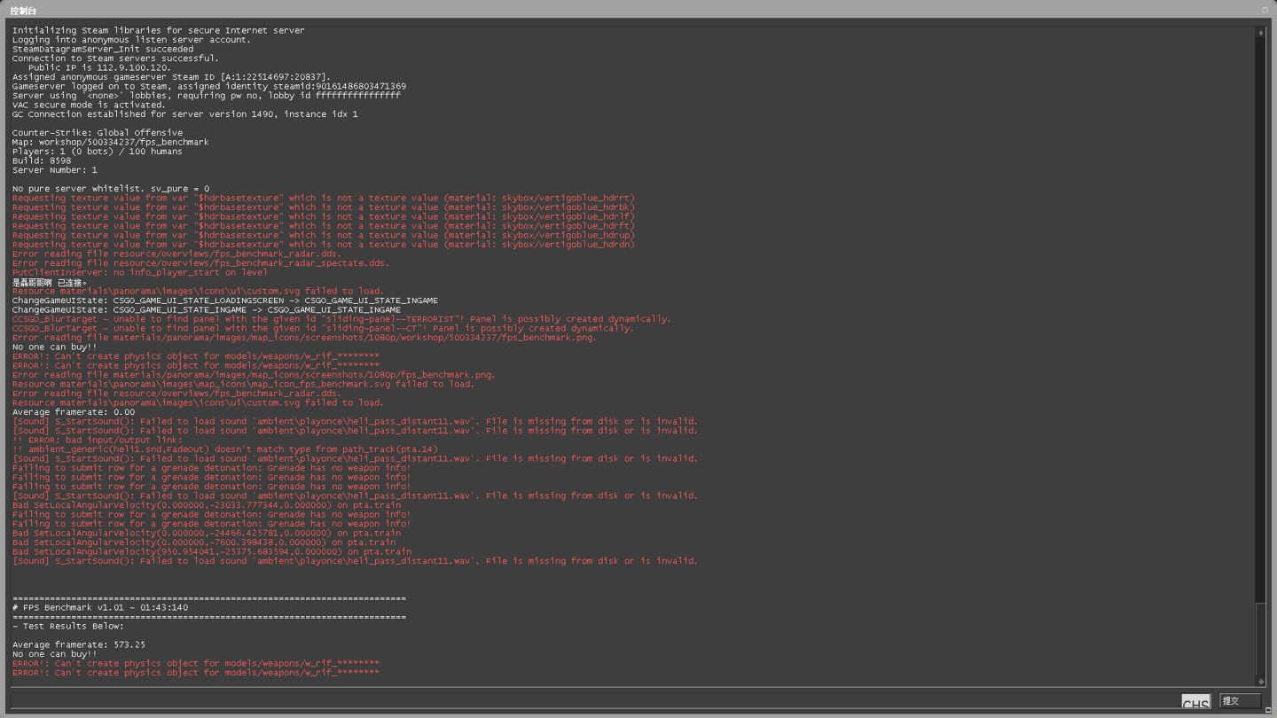The height and width of the screenshot is (718, 1277).
Task: Click the 'Players: 1 (0 bots)' line
Action: click(97, 152)
